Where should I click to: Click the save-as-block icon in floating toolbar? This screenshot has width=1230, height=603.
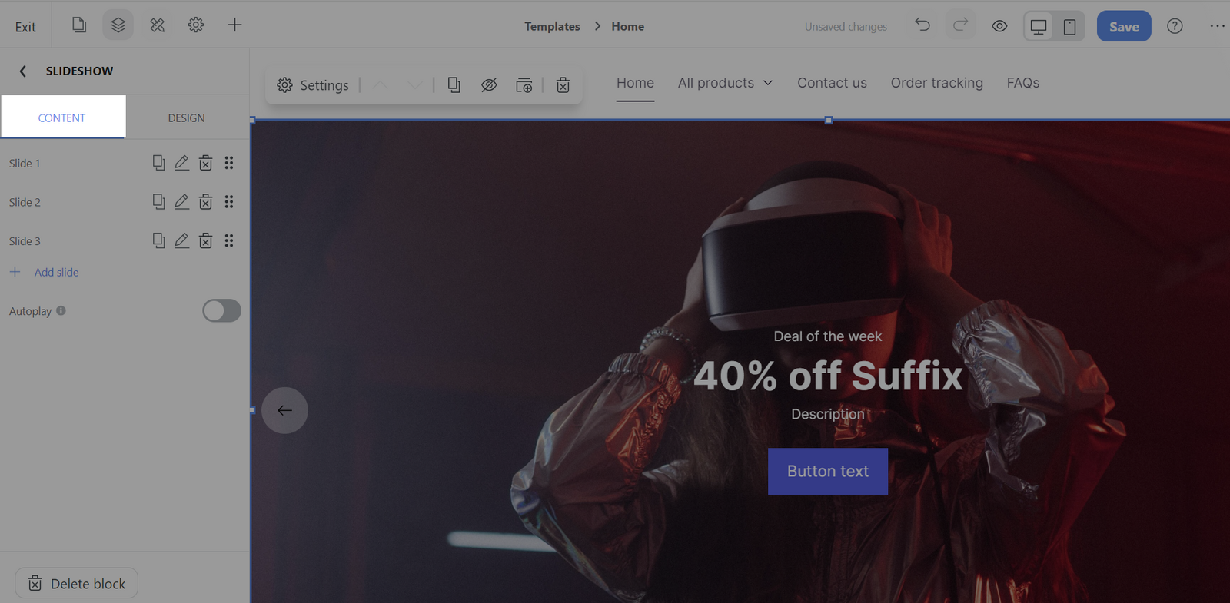[524, 84]
